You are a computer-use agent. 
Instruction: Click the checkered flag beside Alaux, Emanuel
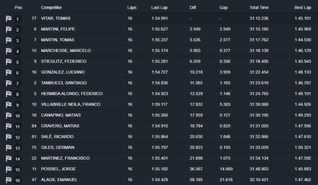(x=9, y=180)
